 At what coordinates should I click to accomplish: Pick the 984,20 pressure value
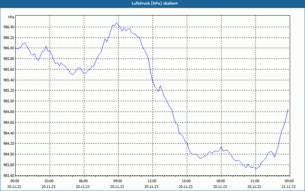[x=9, y=144]
